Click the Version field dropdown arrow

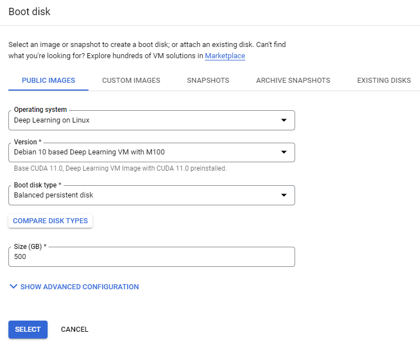tap(283, 152)
